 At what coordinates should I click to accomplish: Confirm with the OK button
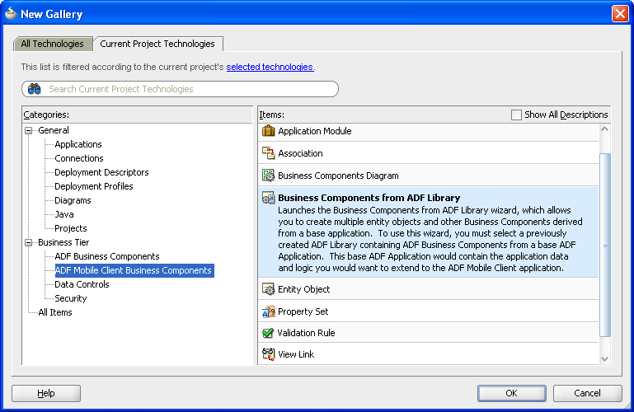point(511,393)
